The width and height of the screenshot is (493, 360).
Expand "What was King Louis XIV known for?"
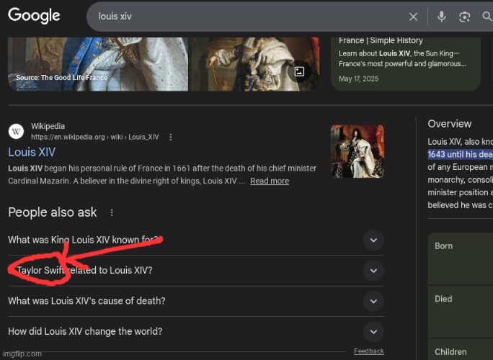(x=373, y=240)
